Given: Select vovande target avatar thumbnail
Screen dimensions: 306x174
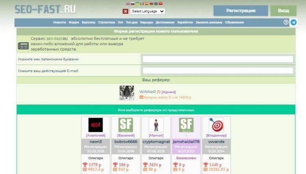Looking at the screenshot, I should 216,125.
